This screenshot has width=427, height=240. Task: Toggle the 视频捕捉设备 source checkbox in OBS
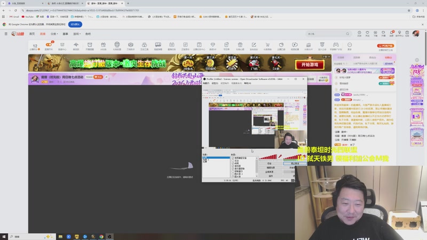click(x=233, y=158)
